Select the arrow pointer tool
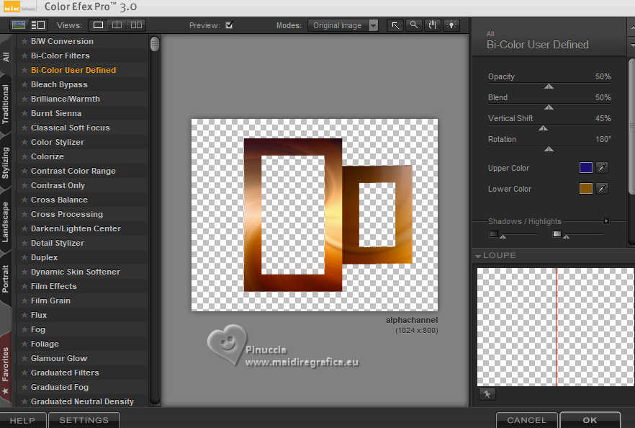The height and width of the screenshot is (428, 635). pyautogui.click(x=395, y=25)
